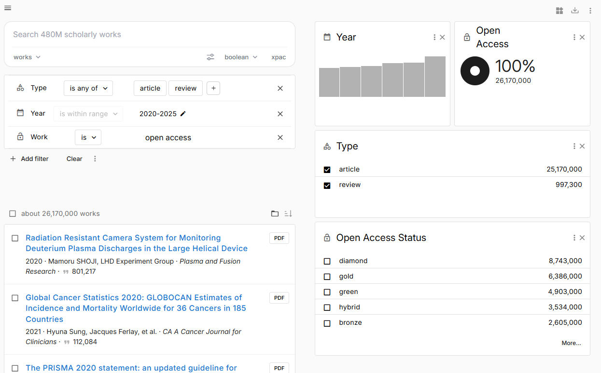Viewport: 601px width, 373px height.
Task: Select the Radiation Resistant Camera System result checkbox
Action: pyautogui.click(x=15, y=238)
